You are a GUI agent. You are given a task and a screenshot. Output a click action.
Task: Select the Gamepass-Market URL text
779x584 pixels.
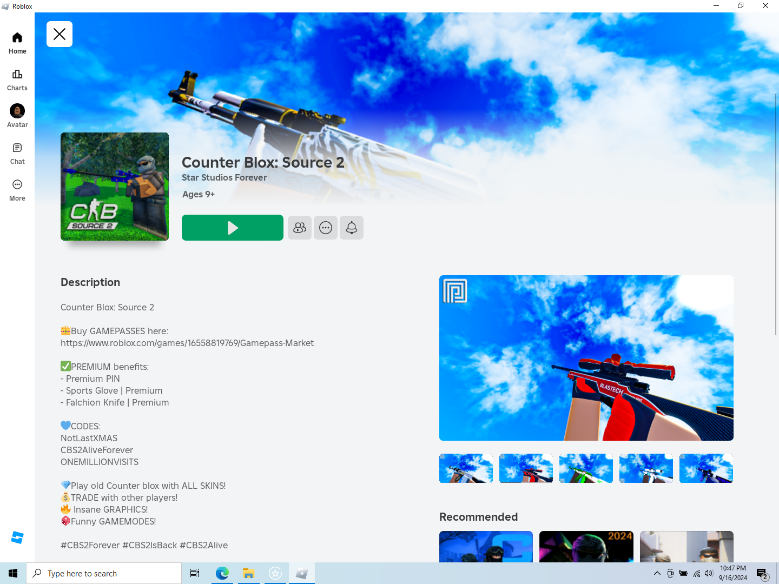[x=187, y=343]
